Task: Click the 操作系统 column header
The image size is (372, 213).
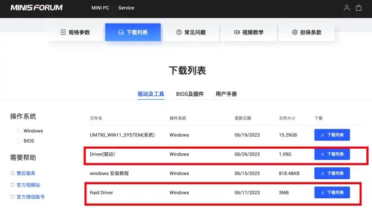Action: [178, 118]
